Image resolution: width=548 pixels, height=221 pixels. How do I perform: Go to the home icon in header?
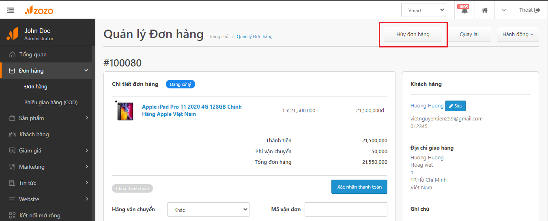point(485,10)
